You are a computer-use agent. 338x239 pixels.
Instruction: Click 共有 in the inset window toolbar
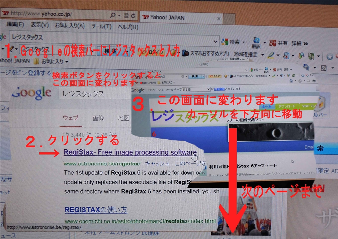point(277,69)
